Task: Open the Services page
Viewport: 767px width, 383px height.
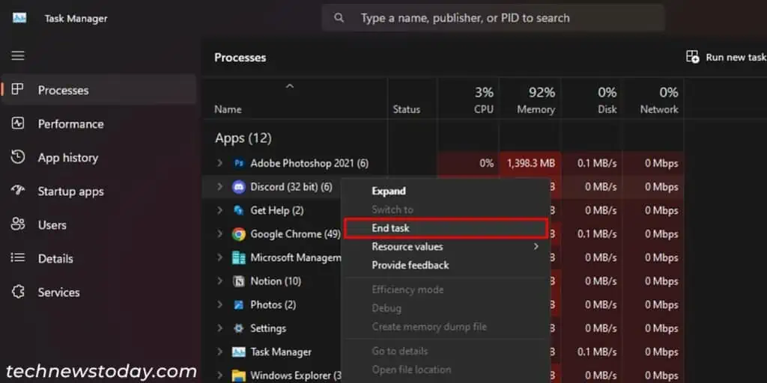Action: pos(100,292)
